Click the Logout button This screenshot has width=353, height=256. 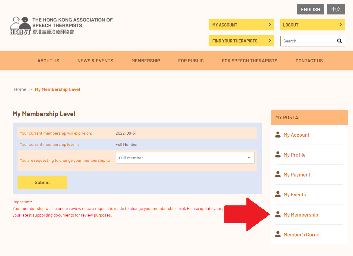[312, 25]
